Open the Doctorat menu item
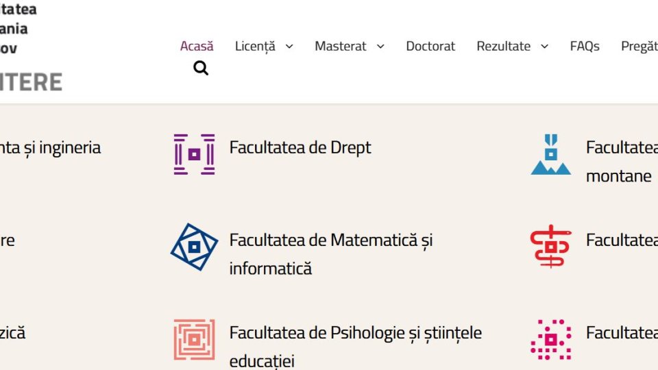The height and width of the screenshot is (370, 658). [430, 46]
